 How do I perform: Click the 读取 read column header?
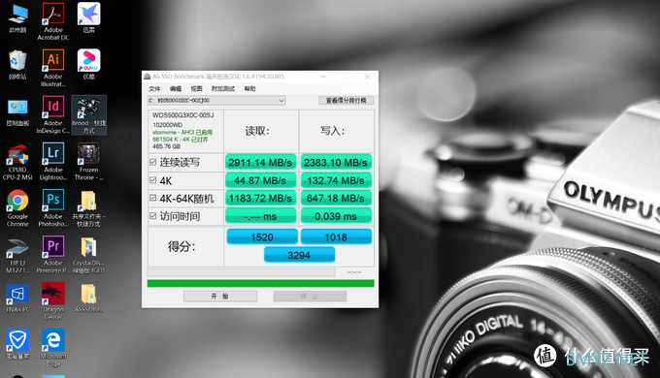pyautogui.click(x=257, y=131)
